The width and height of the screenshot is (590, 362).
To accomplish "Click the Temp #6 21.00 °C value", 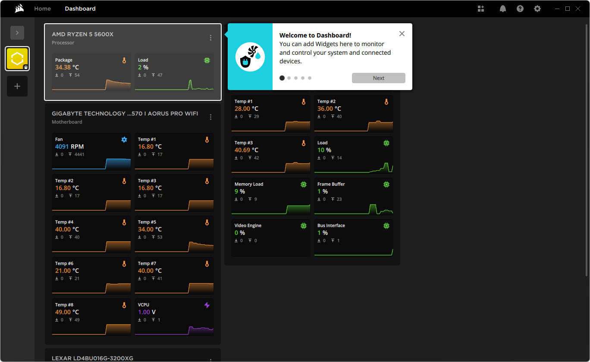I will tap(67, 271).
